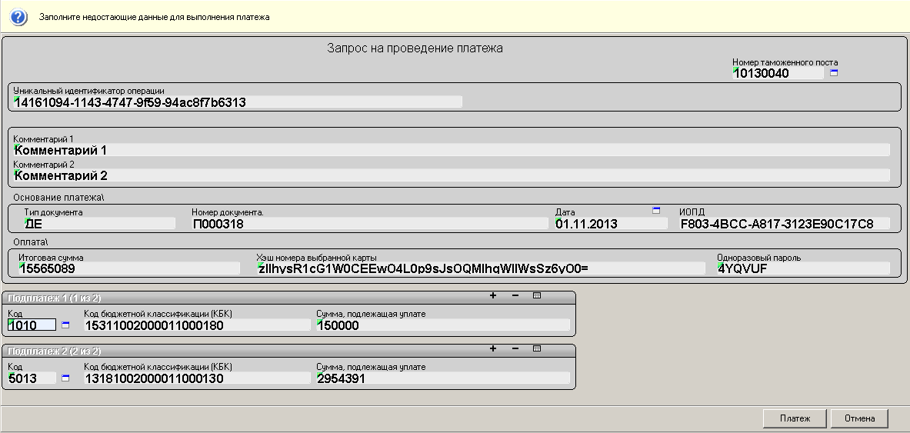Viewport: 910px width, 433px height.
Task: Open the table view icon in Подплатеж 2
Action: (537, 348)
